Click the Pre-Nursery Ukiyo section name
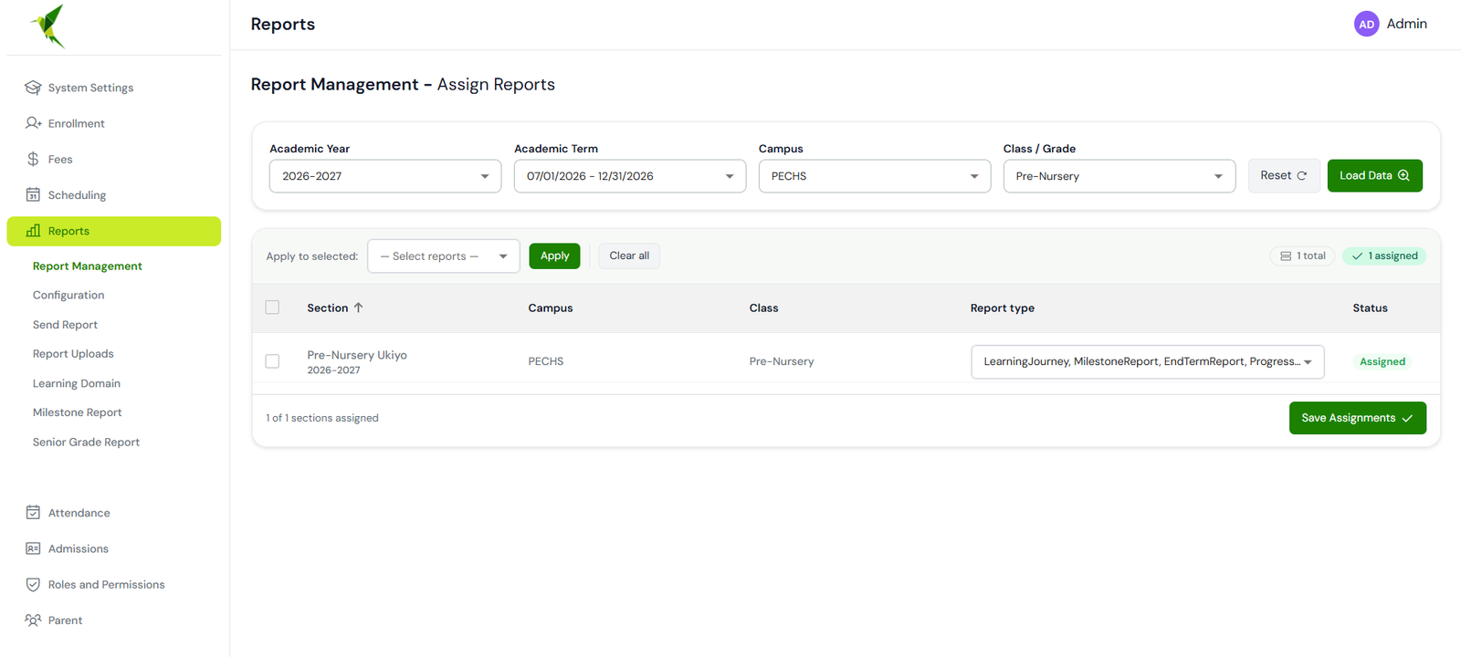 click(357, 355)
